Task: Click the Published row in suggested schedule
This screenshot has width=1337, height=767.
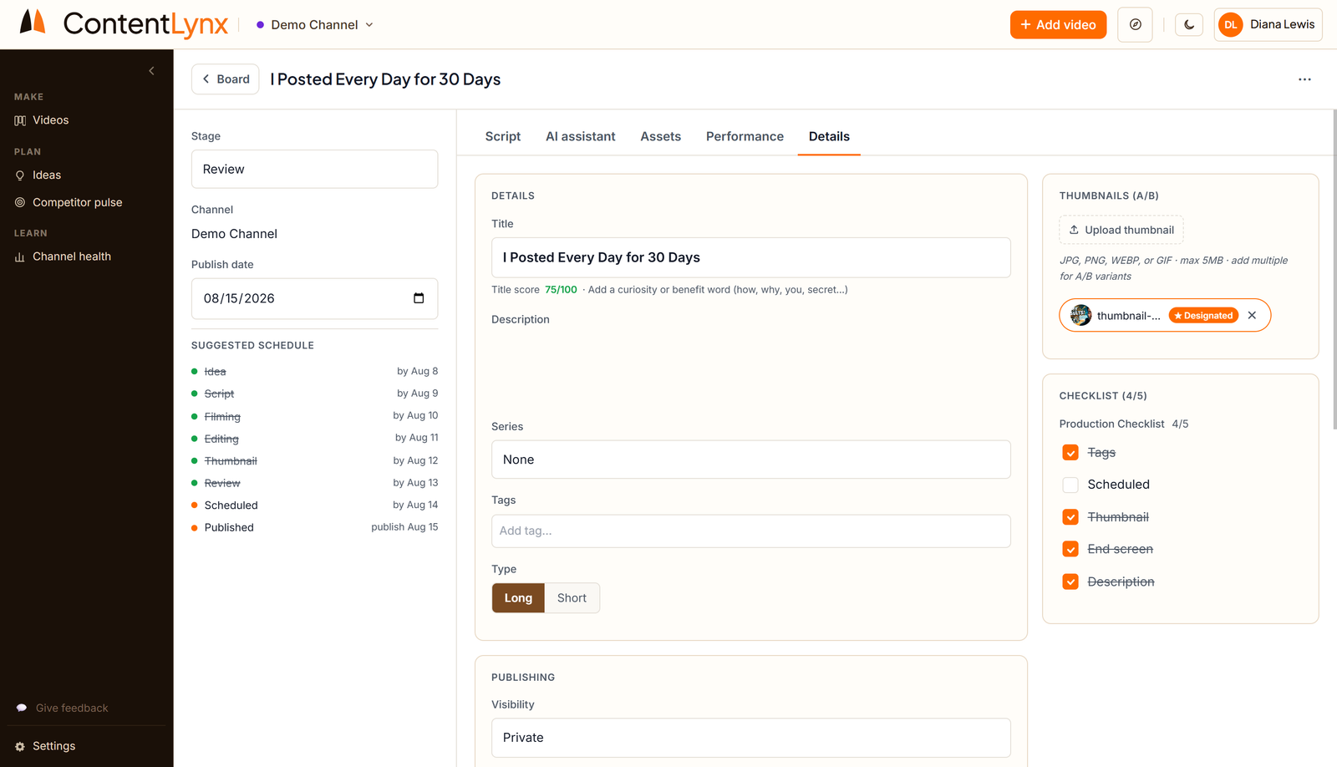Action: [x=314, y=528]
